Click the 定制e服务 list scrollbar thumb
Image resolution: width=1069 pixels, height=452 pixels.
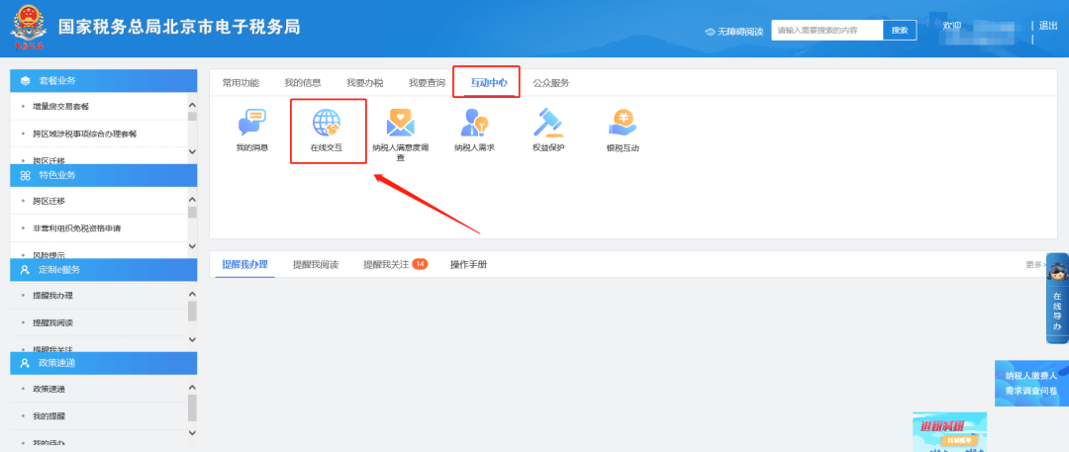tap(192, 311)
